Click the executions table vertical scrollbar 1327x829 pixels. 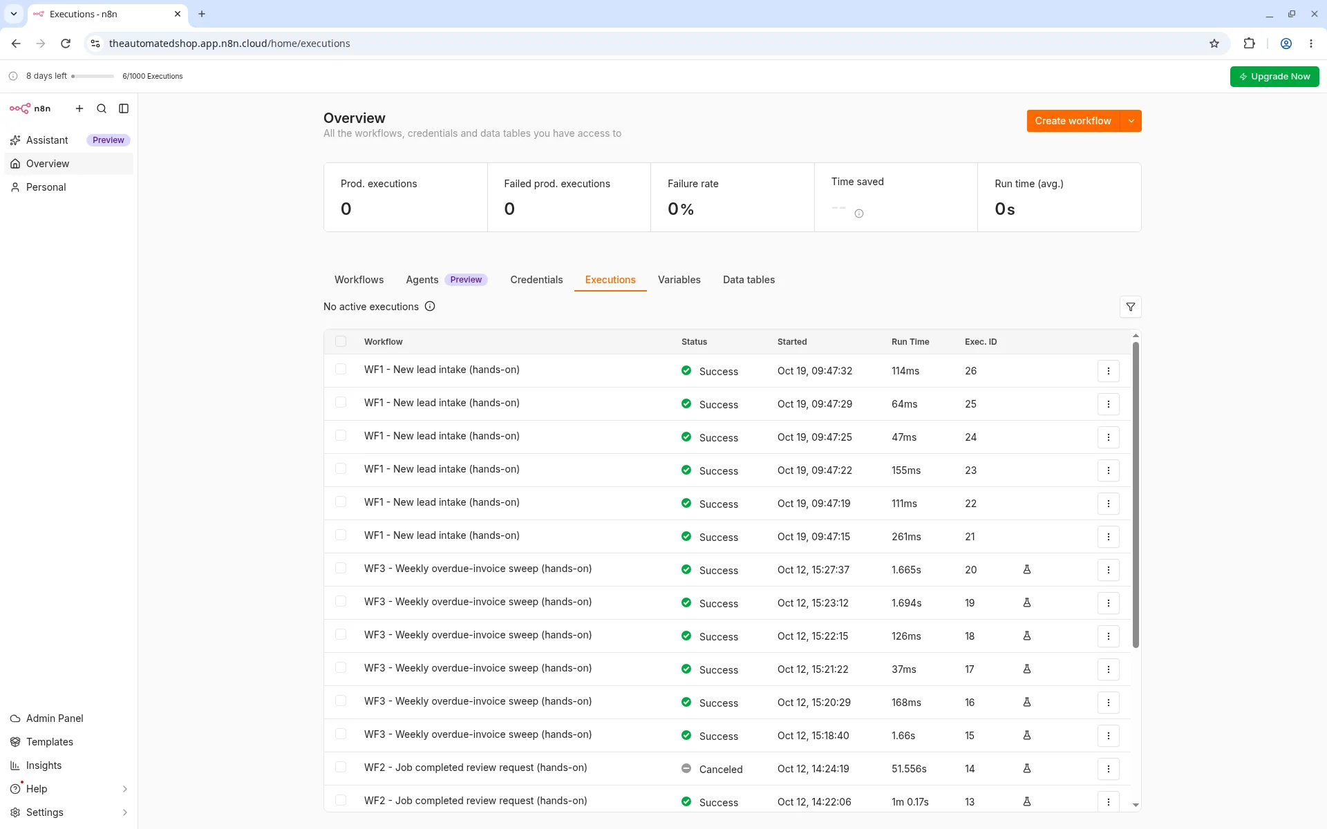pos(1136,495)
